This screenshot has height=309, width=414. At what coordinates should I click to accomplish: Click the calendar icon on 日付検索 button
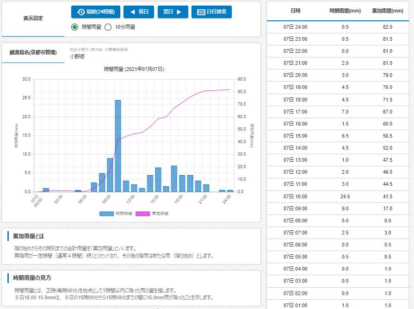pos(201,12)
